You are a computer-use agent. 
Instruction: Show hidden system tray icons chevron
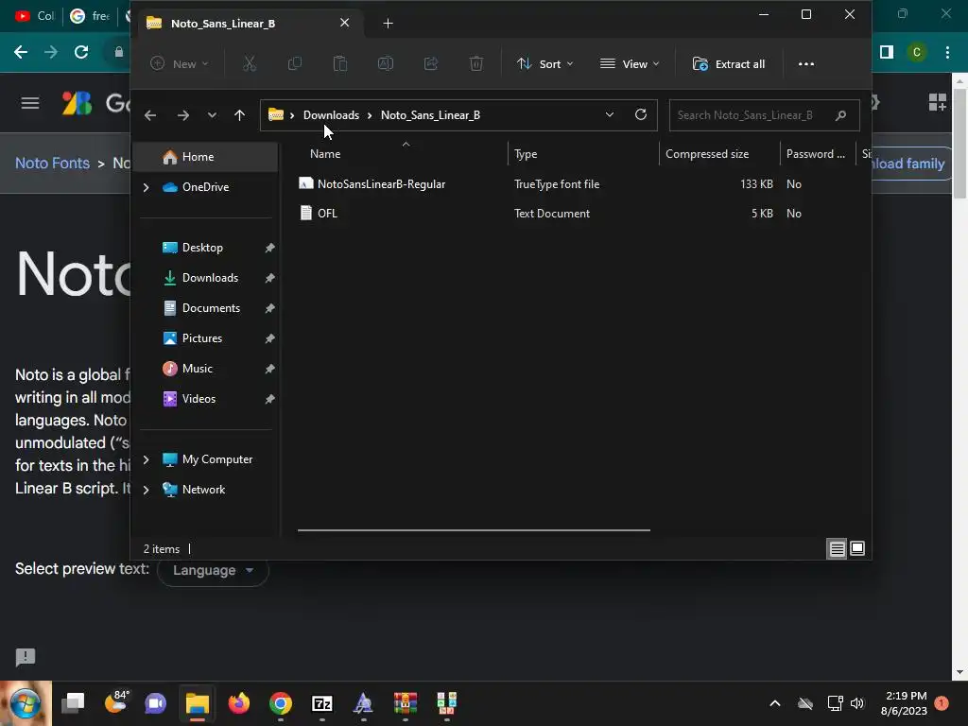pyautogui.click(x=775, y=703)
